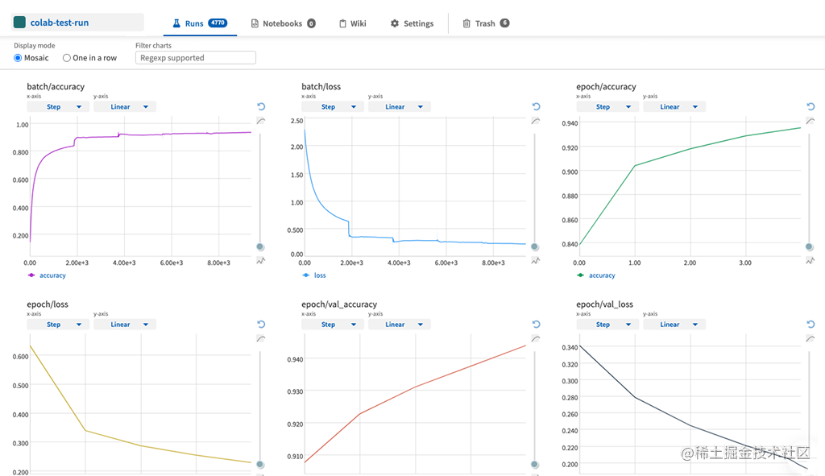Reset zoom icon on epoch/accuracy chart
Screen dimensions: 825x476
pos(810,107)
